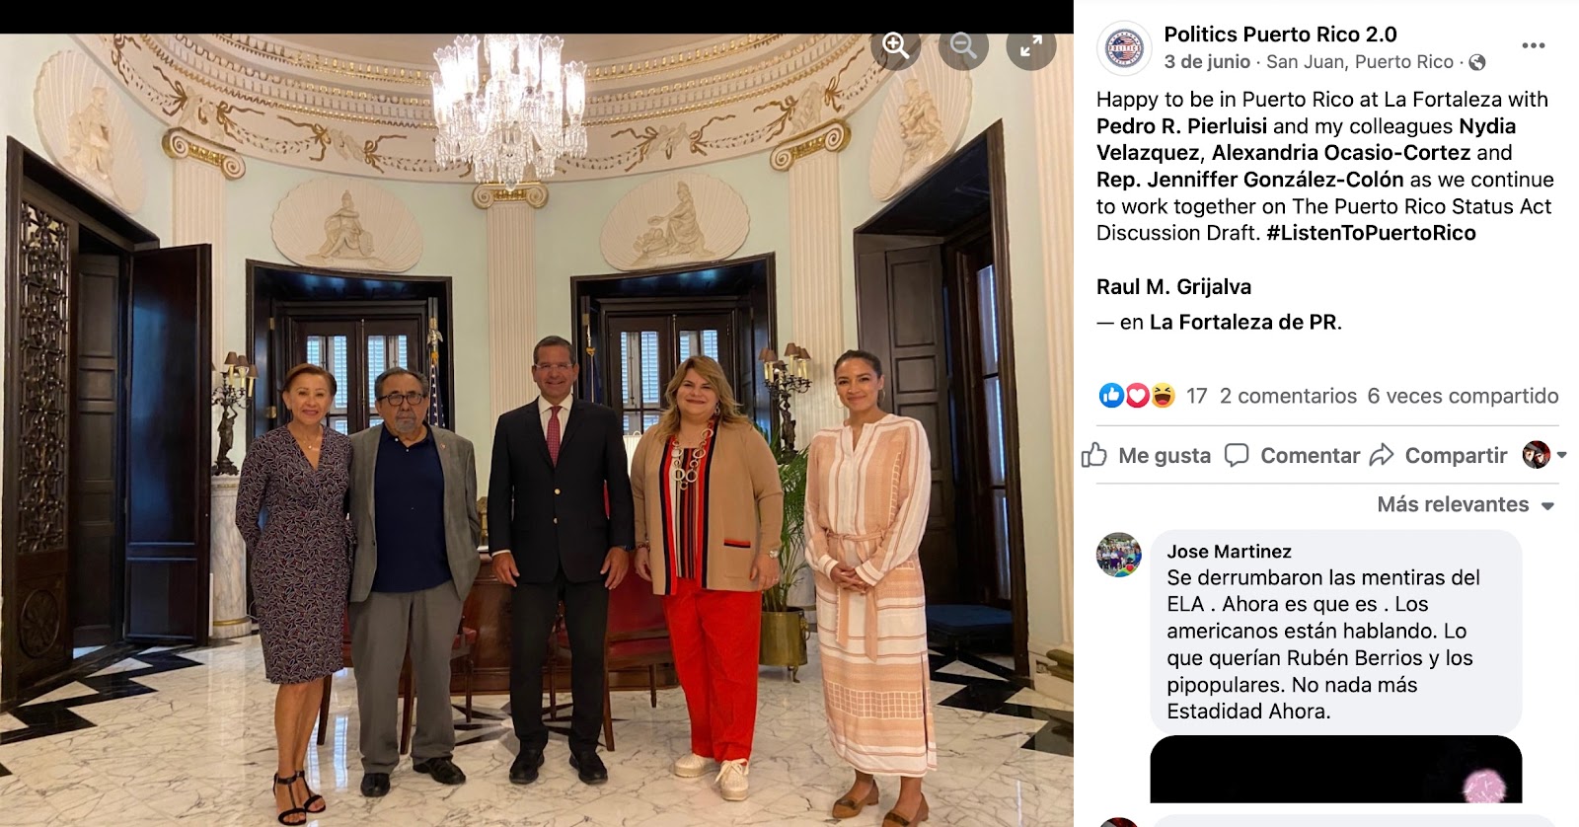Zoom out of the photo
Viewport: 1579px width, 827px height.
pos(963,45)
